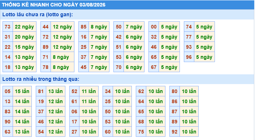Image resolution: width=255 pixels, height=140 pixels.
Task: Select the 'Lotto ra nhiều trong tháng qua' heading
Action: 41,79
